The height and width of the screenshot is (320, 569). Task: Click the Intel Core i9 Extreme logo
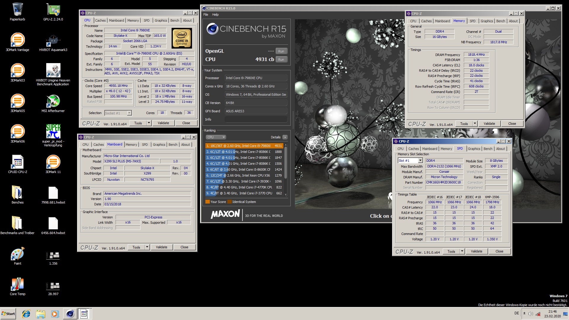coord(182,39)
